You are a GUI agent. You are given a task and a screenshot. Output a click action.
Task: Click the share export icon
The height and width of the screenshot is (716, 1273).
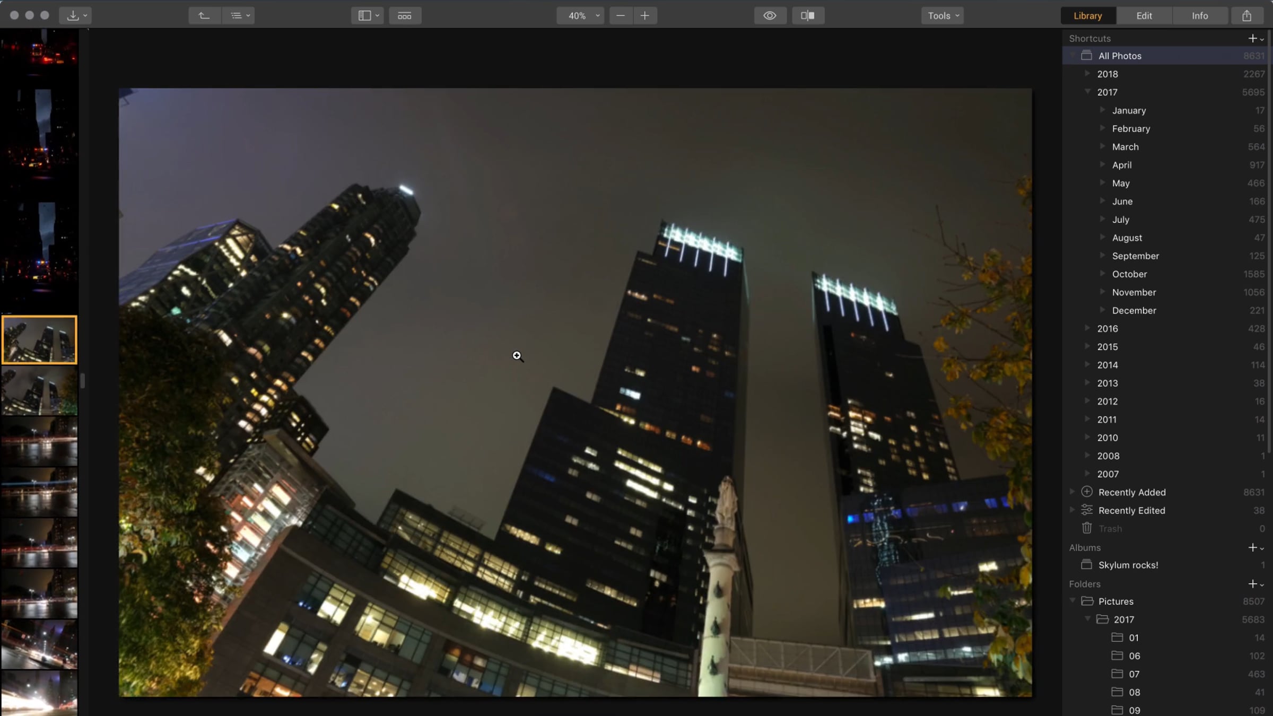click(1246, 15)
